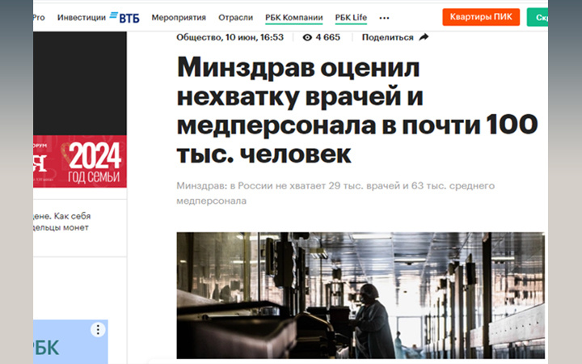Switch to the РБК Компании tab
582x364 pixels.
[x=294, y=18]
